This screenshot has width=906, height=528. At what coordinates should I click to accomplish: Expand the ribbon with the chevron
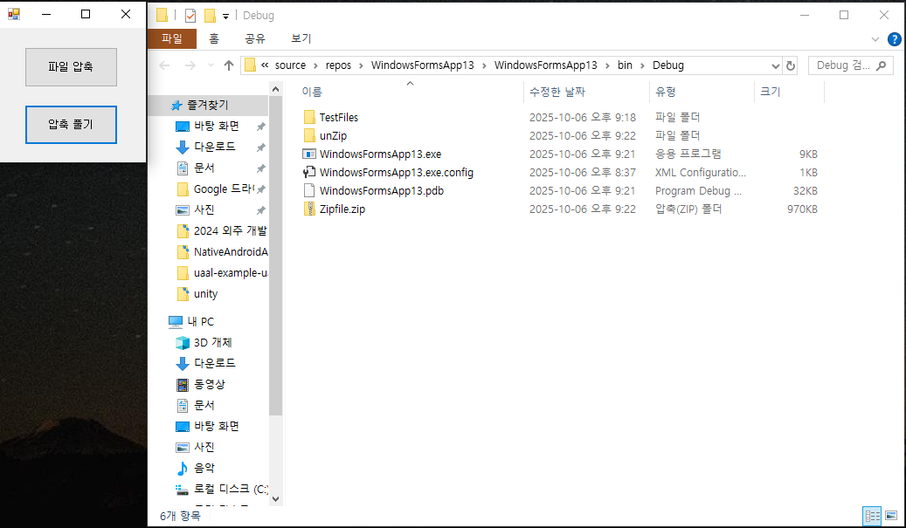tap(875, 39)
